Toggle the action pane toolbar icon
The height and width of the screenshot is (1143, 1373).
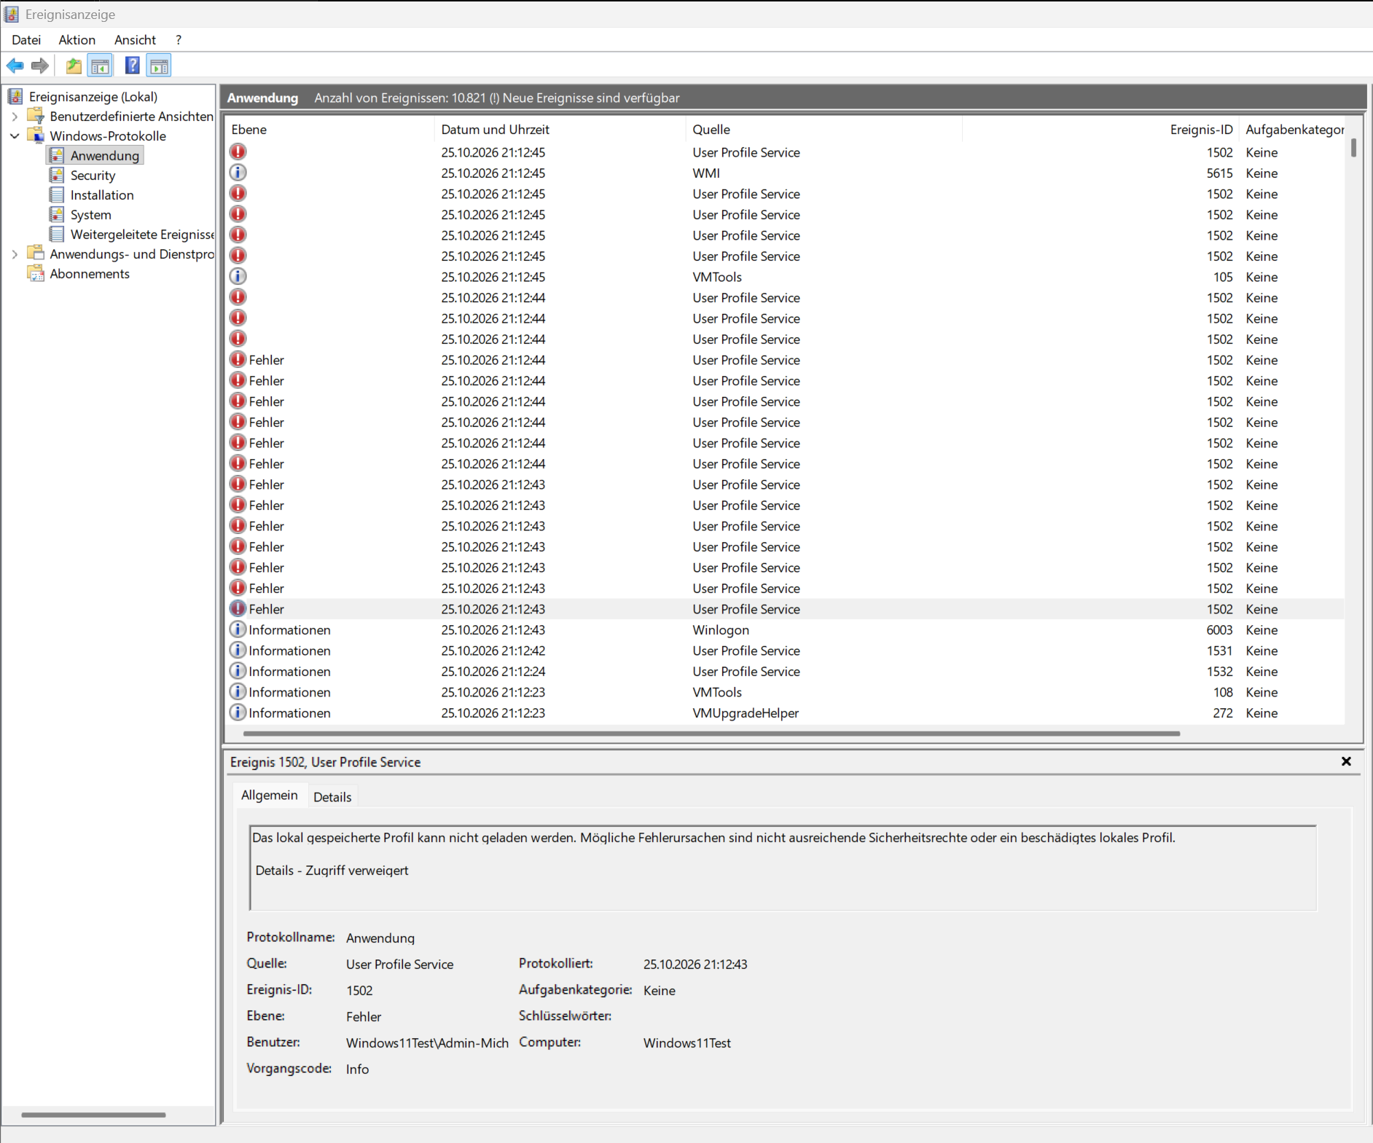point(159,66)
